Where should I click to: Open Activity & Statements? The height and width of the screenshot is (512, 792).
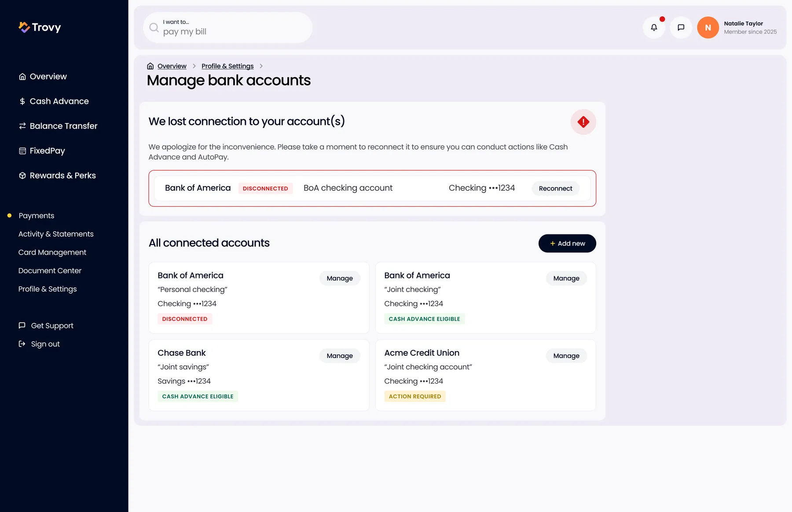click(x=56, y=234)
